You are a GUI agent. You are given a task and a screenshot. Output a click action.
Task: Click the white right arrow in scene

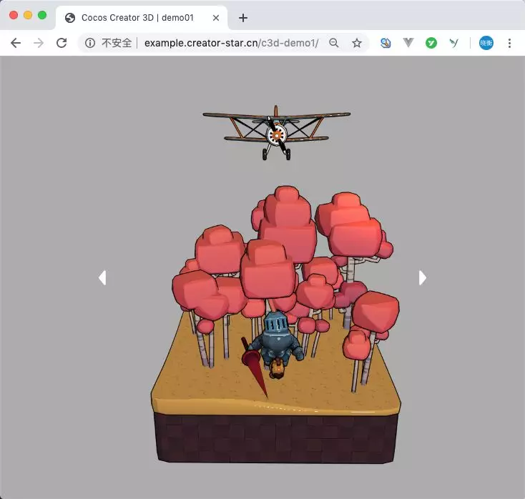[x=423, y=278]
